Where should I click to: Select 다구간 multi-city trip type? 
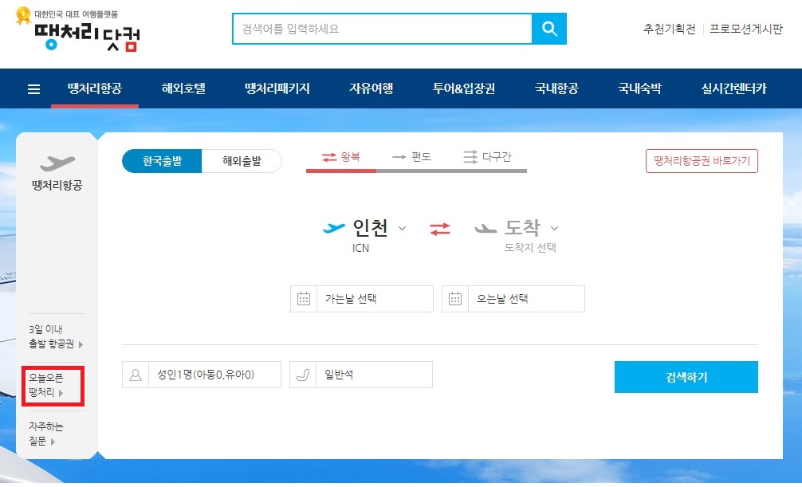(x=489, y=157)
